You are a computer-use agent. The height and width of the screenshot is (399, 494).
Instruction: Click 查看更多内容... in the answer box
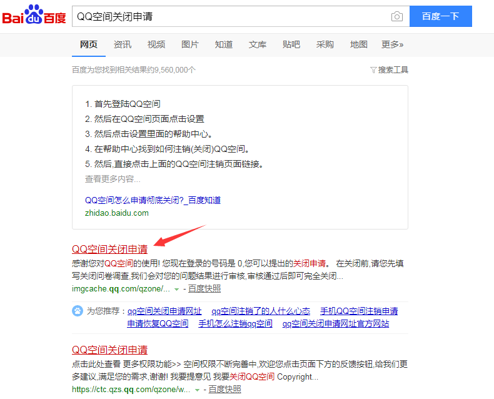pos(113,179)
